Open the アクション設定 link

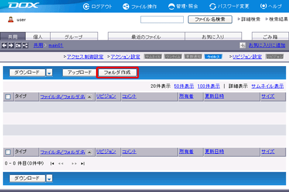[125, 57]
